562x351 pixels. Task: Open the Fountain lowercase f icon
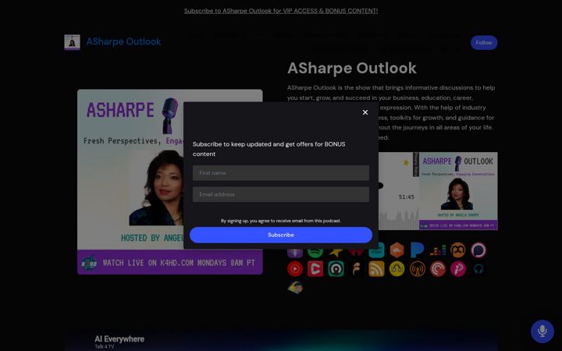[356, 269]
